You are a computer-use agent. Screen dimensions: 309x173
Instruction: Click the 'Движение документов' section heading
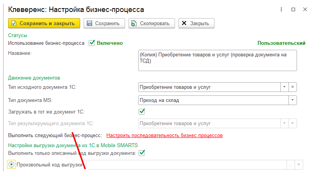tap(34, 78)
